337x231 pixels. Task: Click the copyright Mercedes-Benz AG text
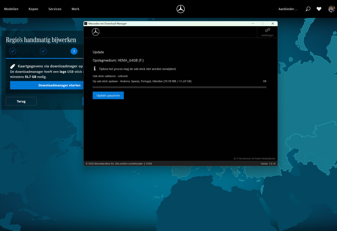click(114, 164)
